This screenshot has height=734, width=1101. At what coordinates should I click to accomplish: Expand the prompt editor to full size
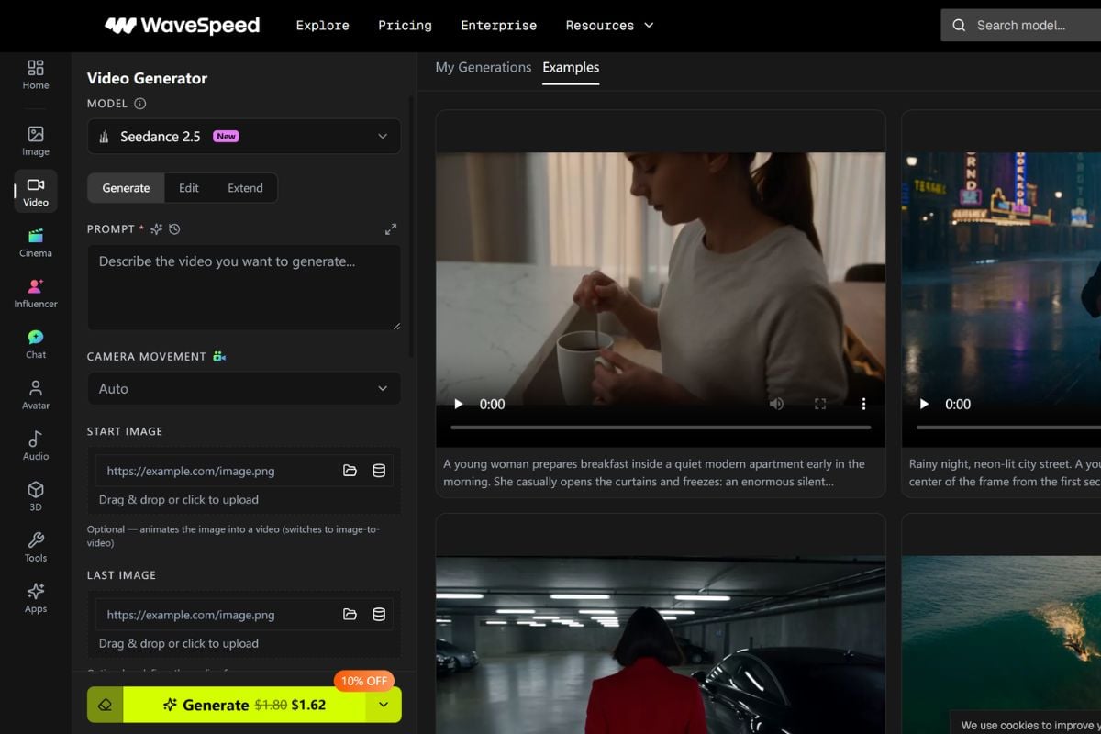tap(391, 229)
